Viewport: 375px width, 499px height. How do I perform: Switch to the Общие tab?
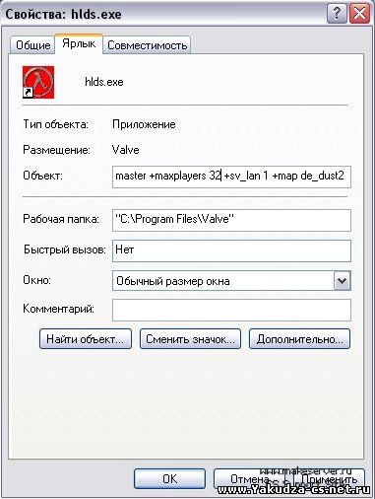33,45
